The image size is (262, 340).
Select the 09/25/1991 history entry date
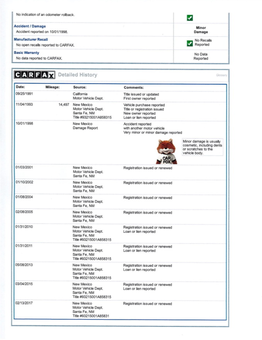[x=24, y=94]
